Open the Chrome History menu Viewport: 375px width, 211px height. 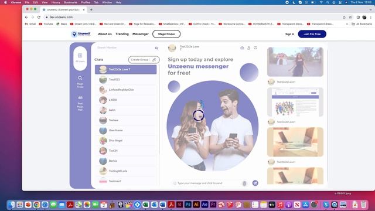56,2
